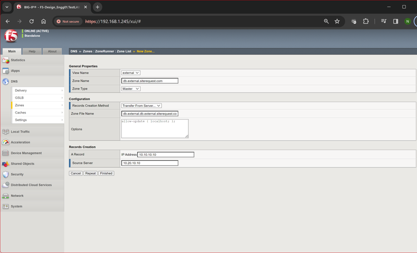Click the F5 logo in the header
This screenshot has height=253, width=417.
(x=11, y=37)
